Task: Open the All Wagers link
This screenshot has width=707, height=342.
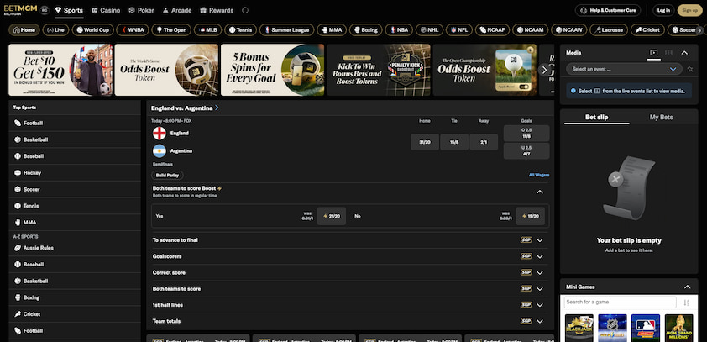Action: pos(539,175)
